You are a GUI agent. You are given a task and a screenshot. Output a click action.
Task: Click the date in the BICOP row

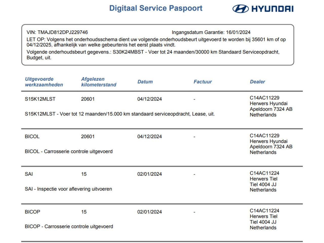(x=149, y=212)
